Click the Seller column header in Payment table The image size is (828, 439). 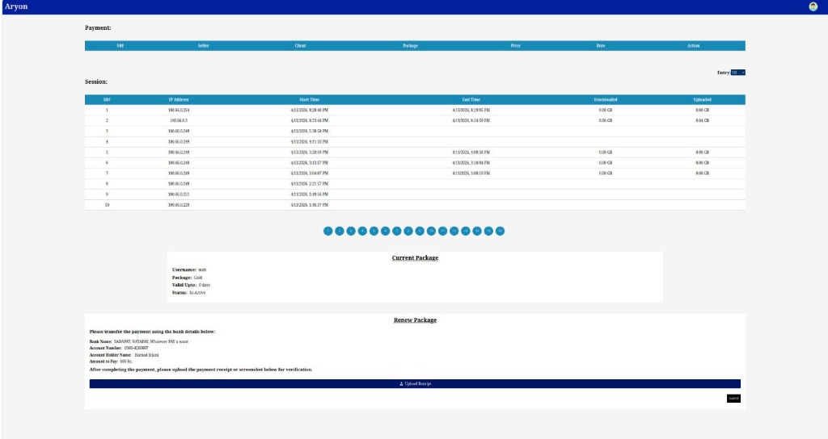(x=203, y=46)
